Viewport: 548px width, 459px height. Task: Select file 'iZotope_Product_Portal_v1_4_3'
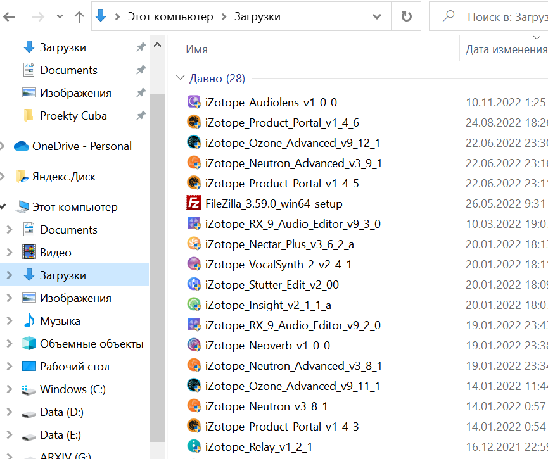[282, 427]
